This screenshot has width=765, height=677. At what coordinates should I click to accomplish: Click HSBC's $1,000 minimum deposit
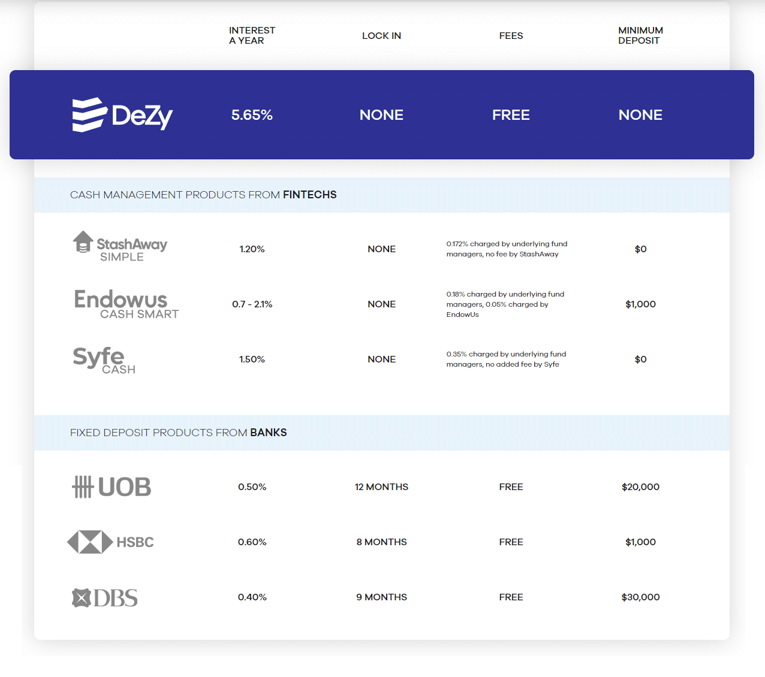[640, 542]
